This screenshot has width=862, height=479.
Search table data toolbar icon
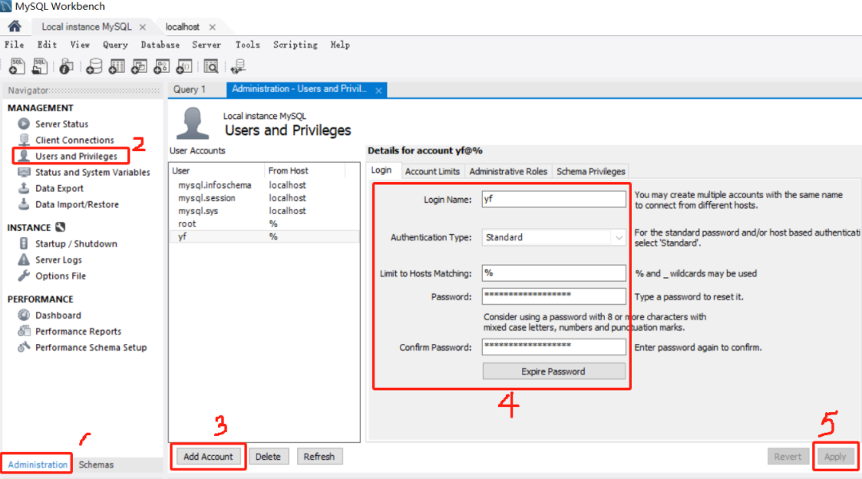211,67
